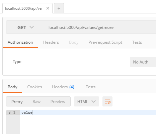Open the request Headers tab

(51, 42)
